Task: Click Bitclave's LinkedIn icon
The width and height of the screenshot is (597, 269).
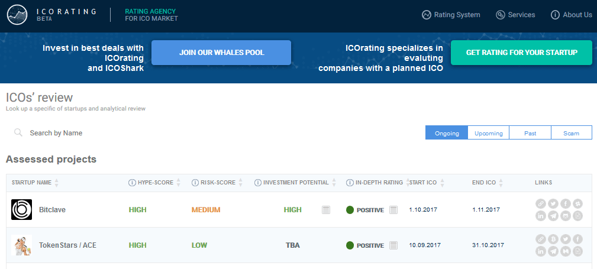Action: (541, 216)
